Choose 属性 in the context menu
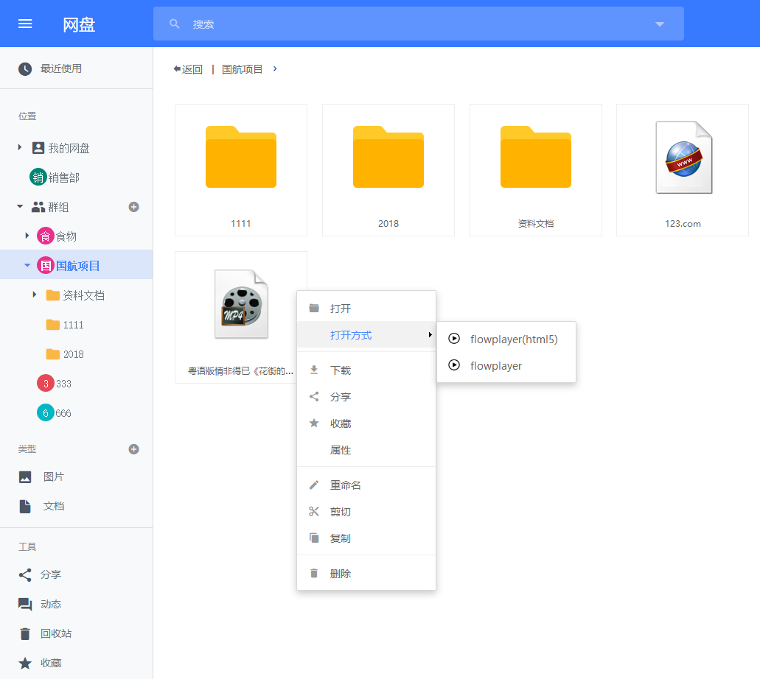Viewport: 760px width, 679px height. (x=366, y=450)
